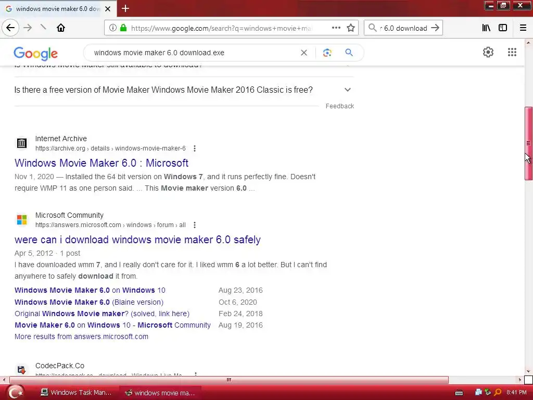Image resolution: width=533 pixels, height=400 pixels.
Task: Click the home button in the toolbar
Action: pos(61,28)
